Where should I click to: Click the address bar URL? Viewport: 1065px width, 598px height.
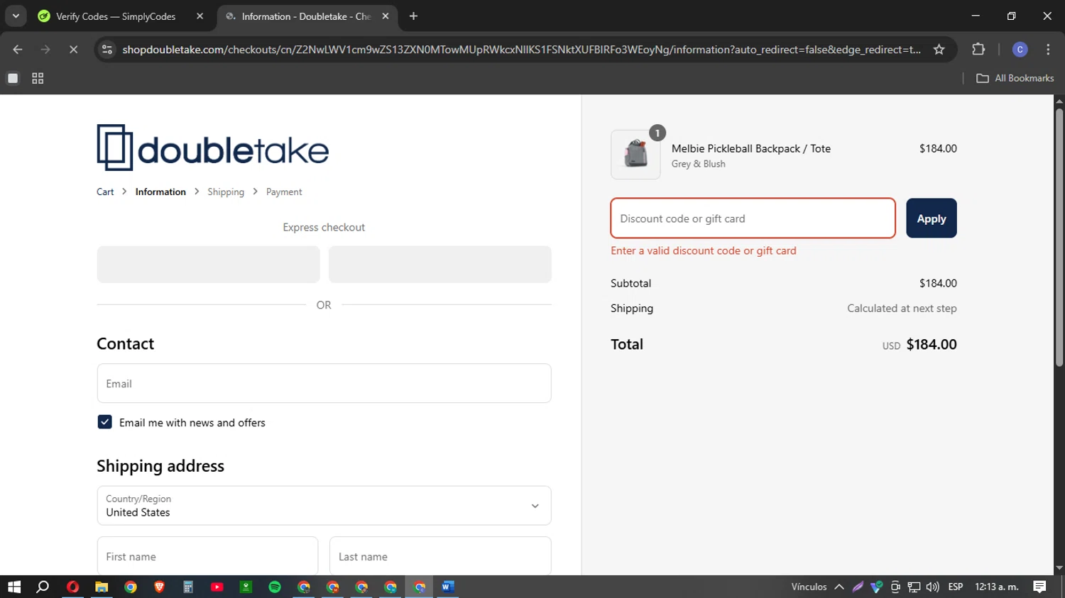pos(521,50)
